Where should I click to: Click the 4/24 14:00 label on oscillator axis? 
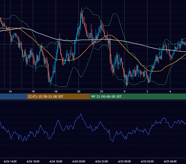(x=10, y=161)
